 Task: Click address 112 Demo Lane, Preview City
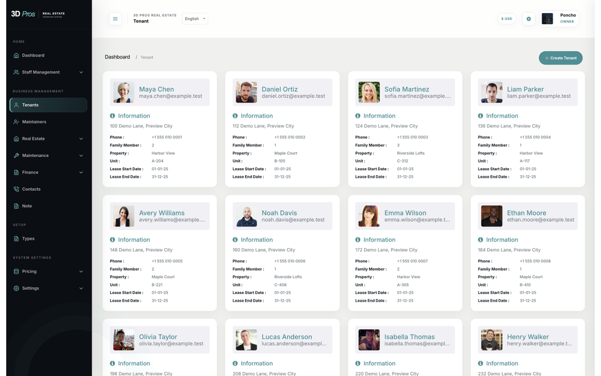pyautogui.click(x=263, y=126)
